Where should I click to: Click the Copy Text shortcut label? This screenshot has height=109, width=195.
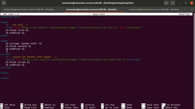click(153, 108)
